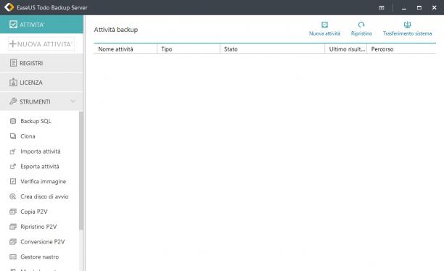Click the Esporta attività icon
The height and width of the screenshot is (271, 444).
[13, 167]
